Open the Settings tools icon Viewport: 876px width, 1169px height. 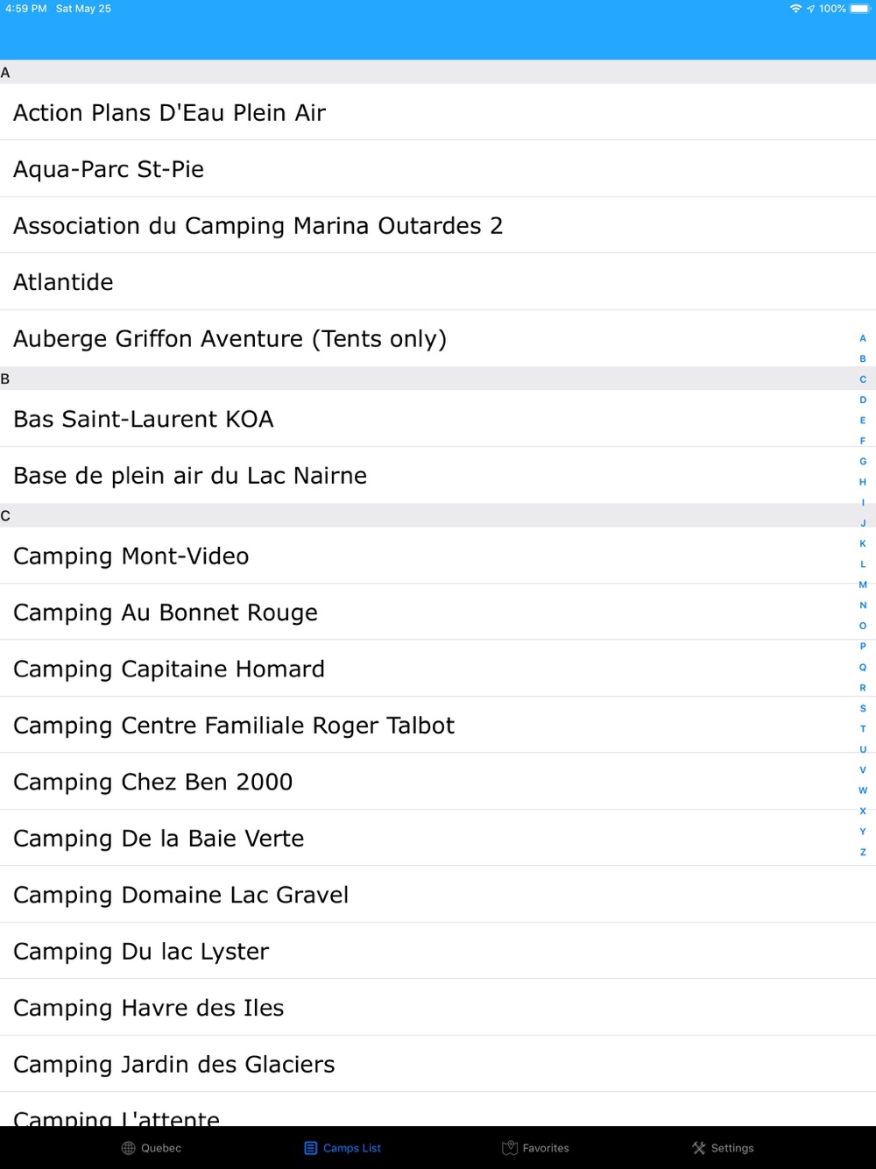click(x=699, y=1148)
